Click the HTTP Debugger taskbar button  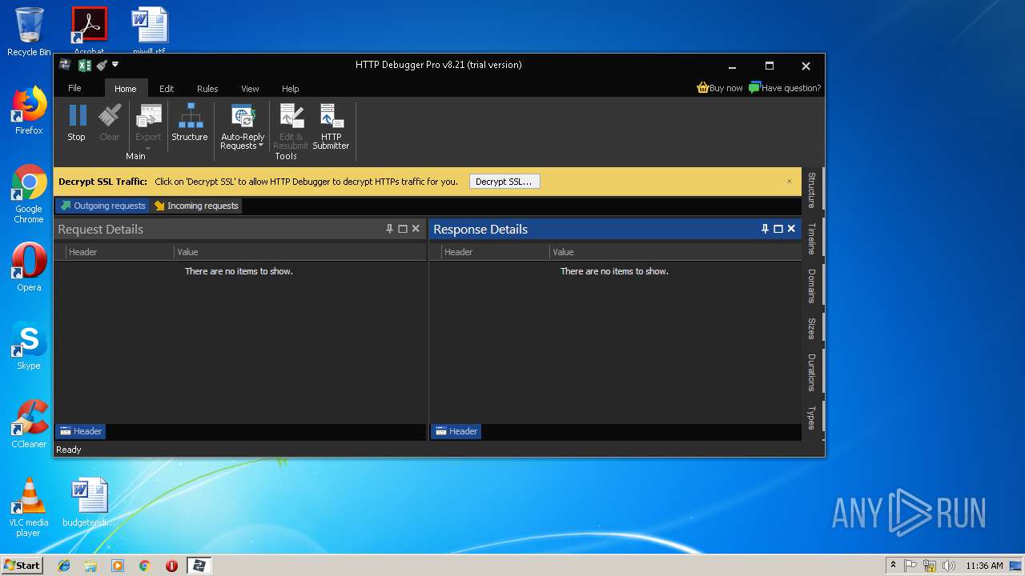tap(199, 566)
